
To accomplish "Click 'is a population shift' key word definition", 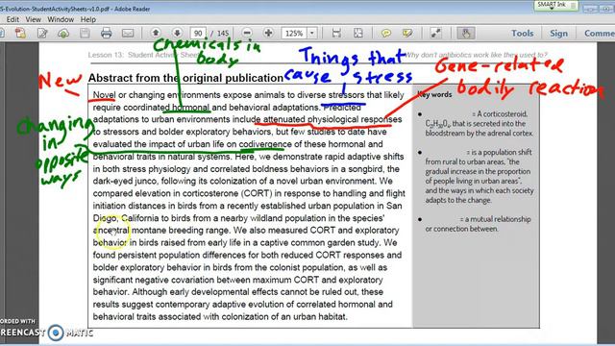I will point(502,152).
